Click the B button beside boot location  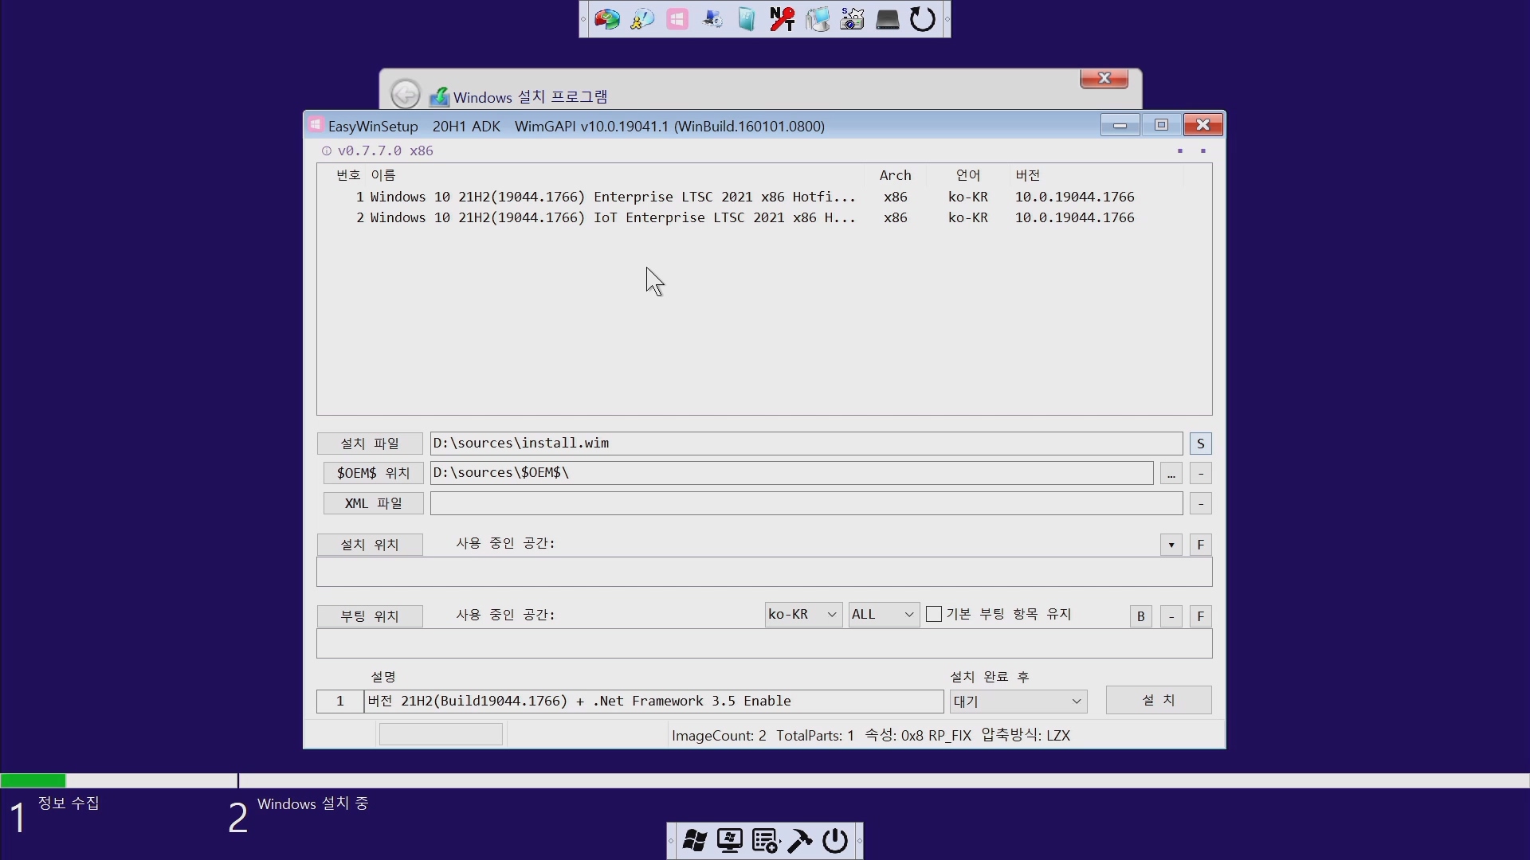pyautogui.click(x=1140, y=616)
